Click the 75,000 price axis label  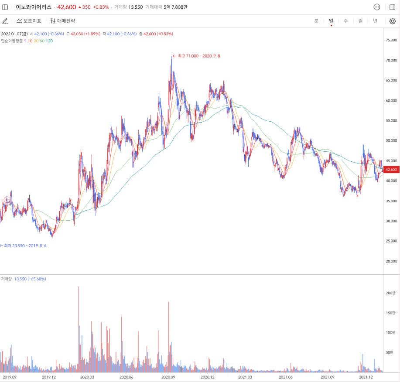391,40
